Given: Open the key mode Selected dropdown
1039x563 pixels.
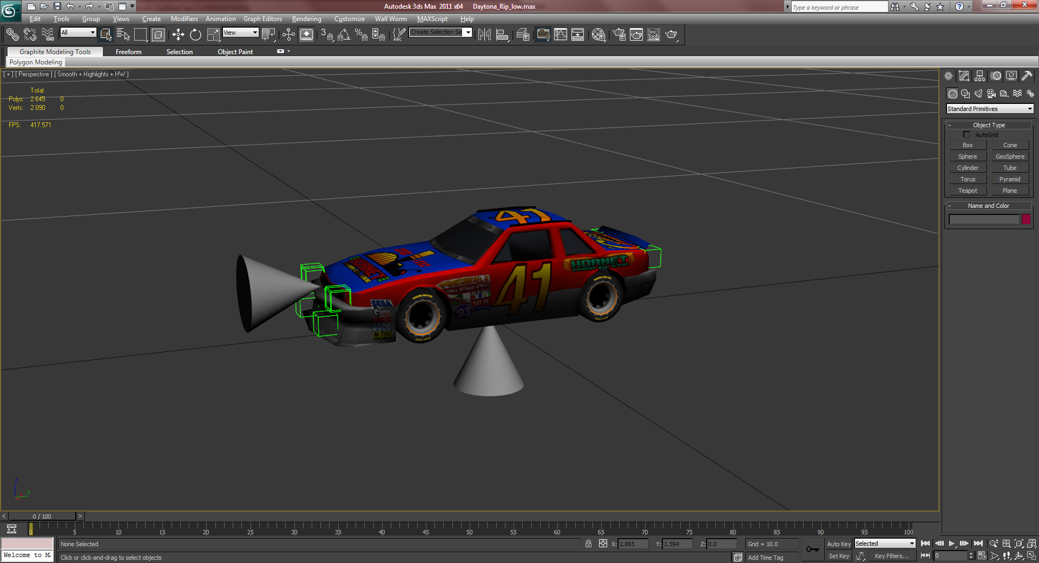Looking at the screenshot, I should [x=885, y=544].
